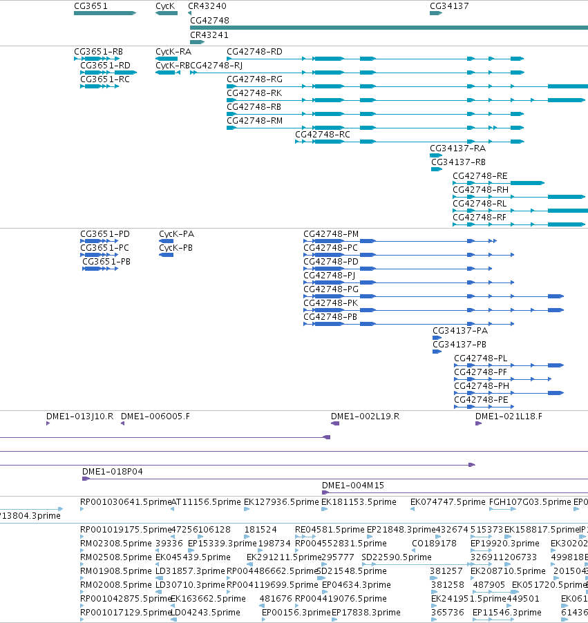
Task: Click the CG34137-RB transcript
Action: [437, 169]
